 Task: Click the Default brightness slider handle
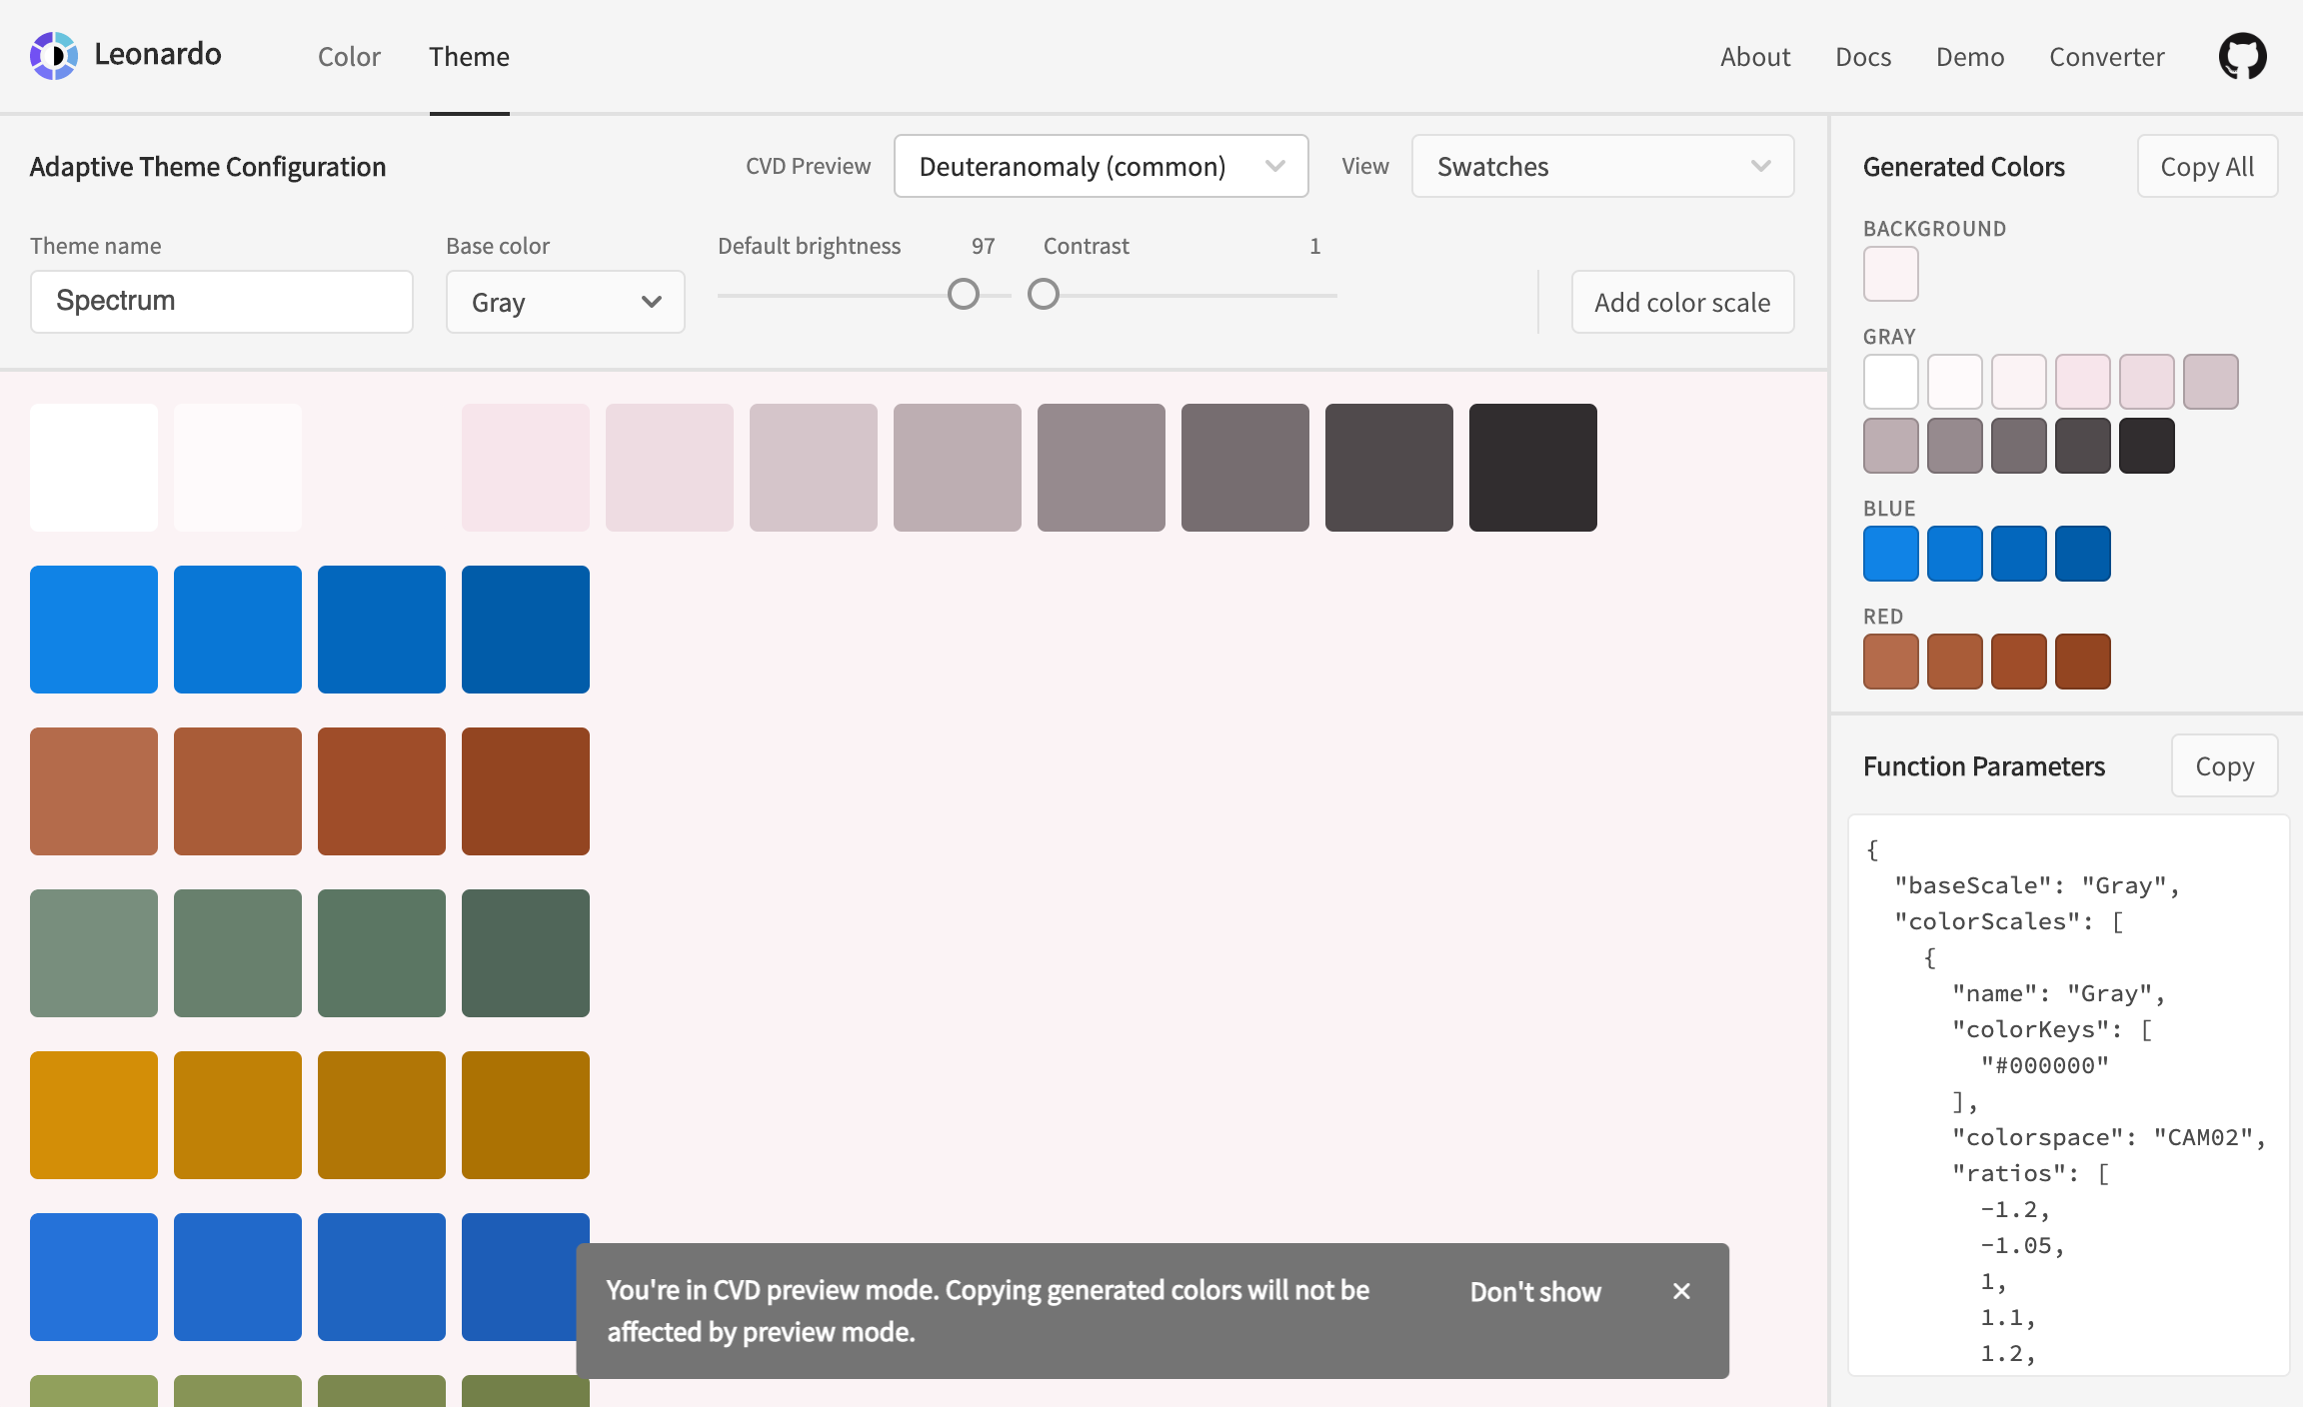(964, 295)
